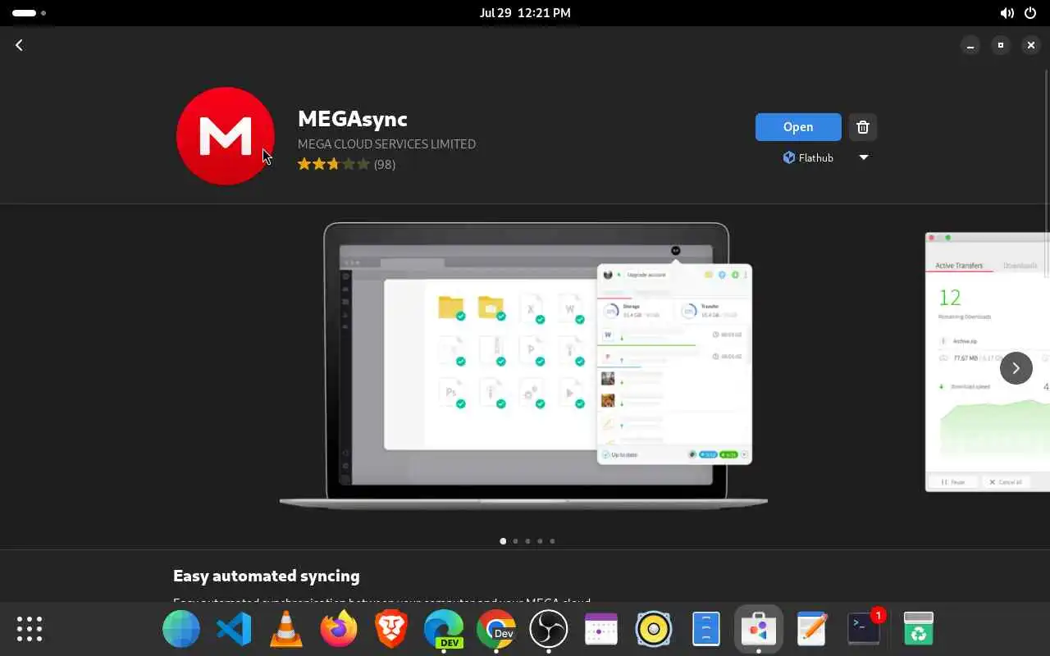Select the fifth carousel dot

point(552,541)
